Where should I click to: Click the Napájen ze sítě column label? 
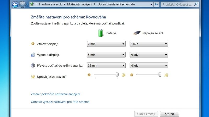(x=153, y=33)
